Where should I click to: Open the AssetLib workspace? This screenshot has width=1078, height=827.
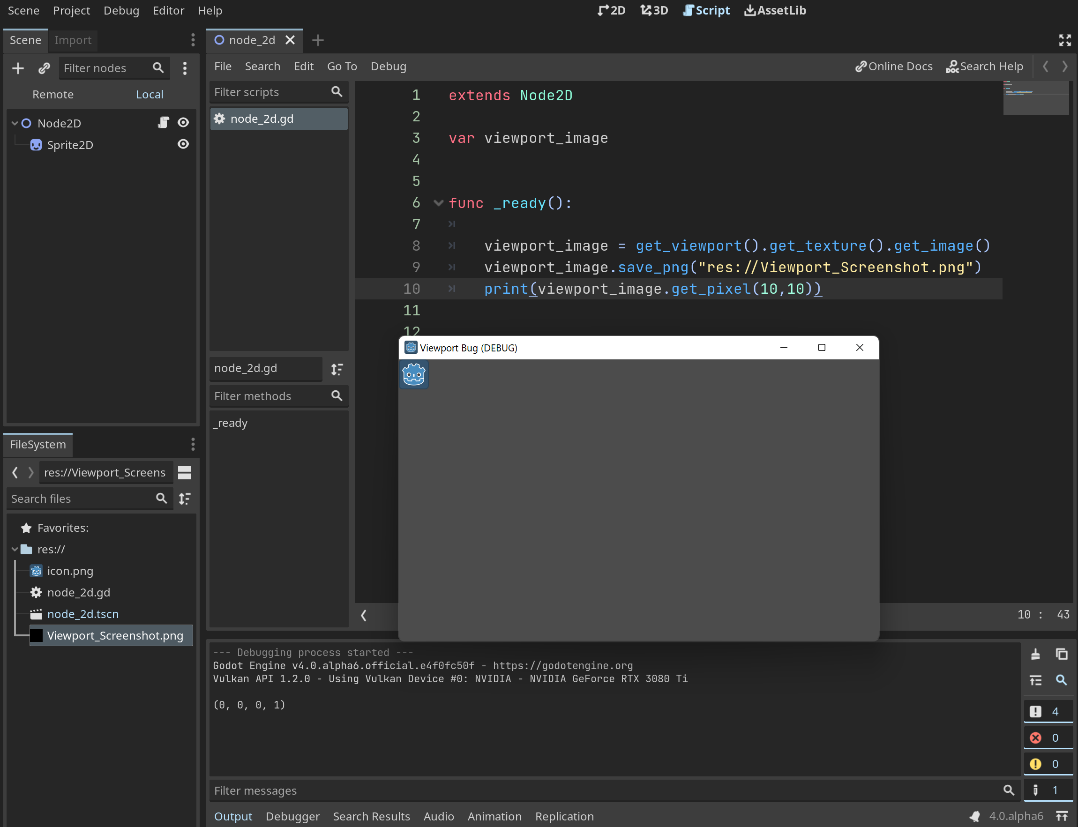(x=775, y=10)
